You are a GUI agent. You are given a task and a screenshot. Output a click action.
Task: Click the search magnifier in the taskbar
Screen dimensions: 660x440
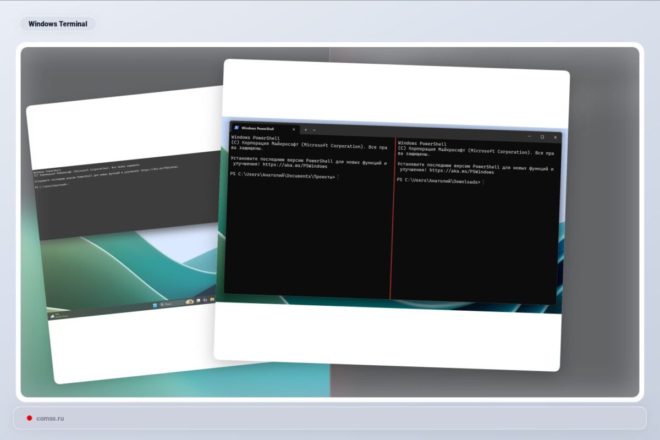[x=162, y=304]
